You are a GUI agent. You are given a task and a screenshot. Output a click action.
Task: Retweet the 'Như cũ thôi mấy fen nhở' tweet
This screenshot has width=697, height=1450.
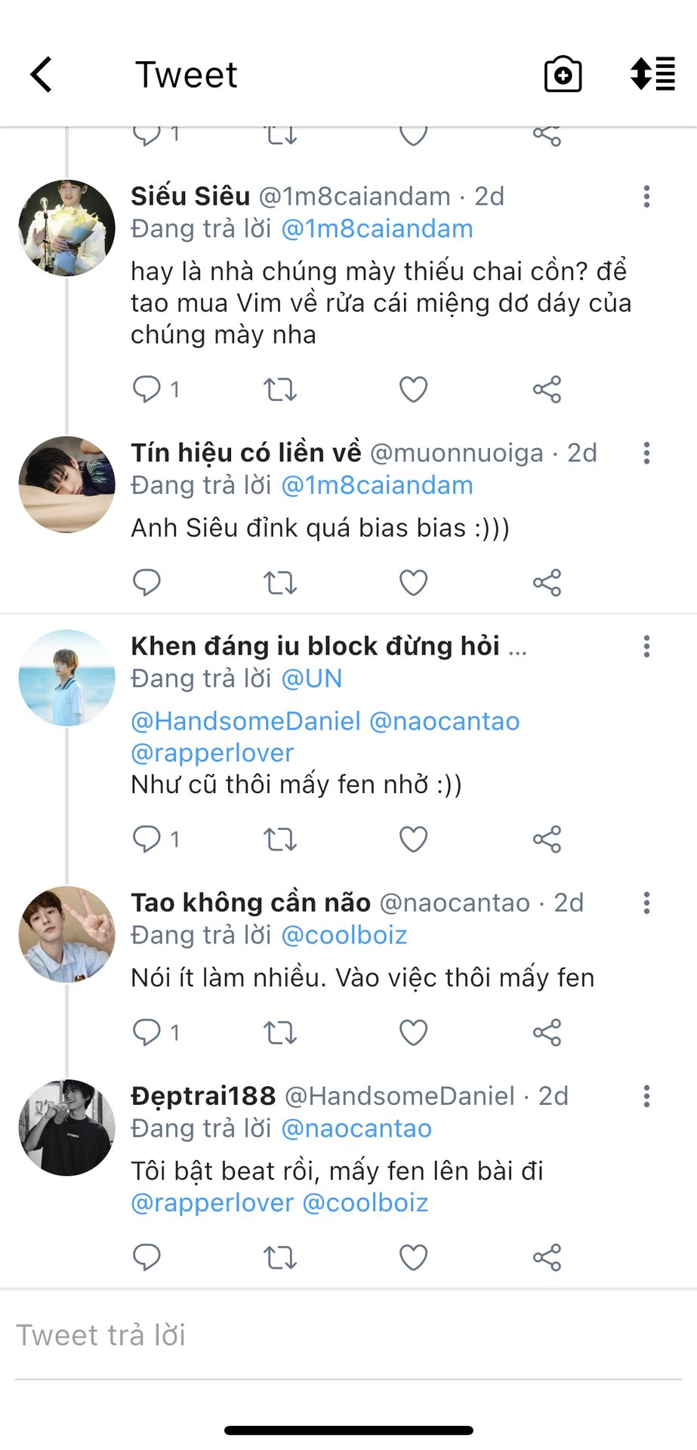coord(279,839)
